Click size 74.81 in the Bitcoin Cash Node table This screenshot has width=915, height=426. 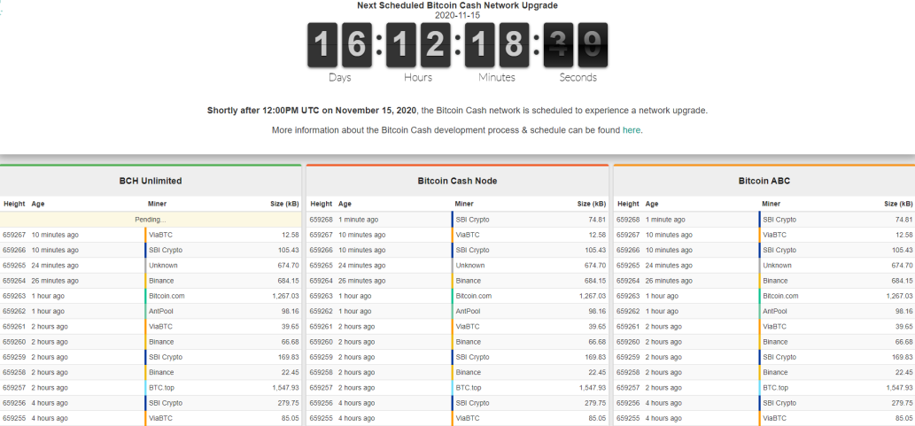(x=597, y=220)
